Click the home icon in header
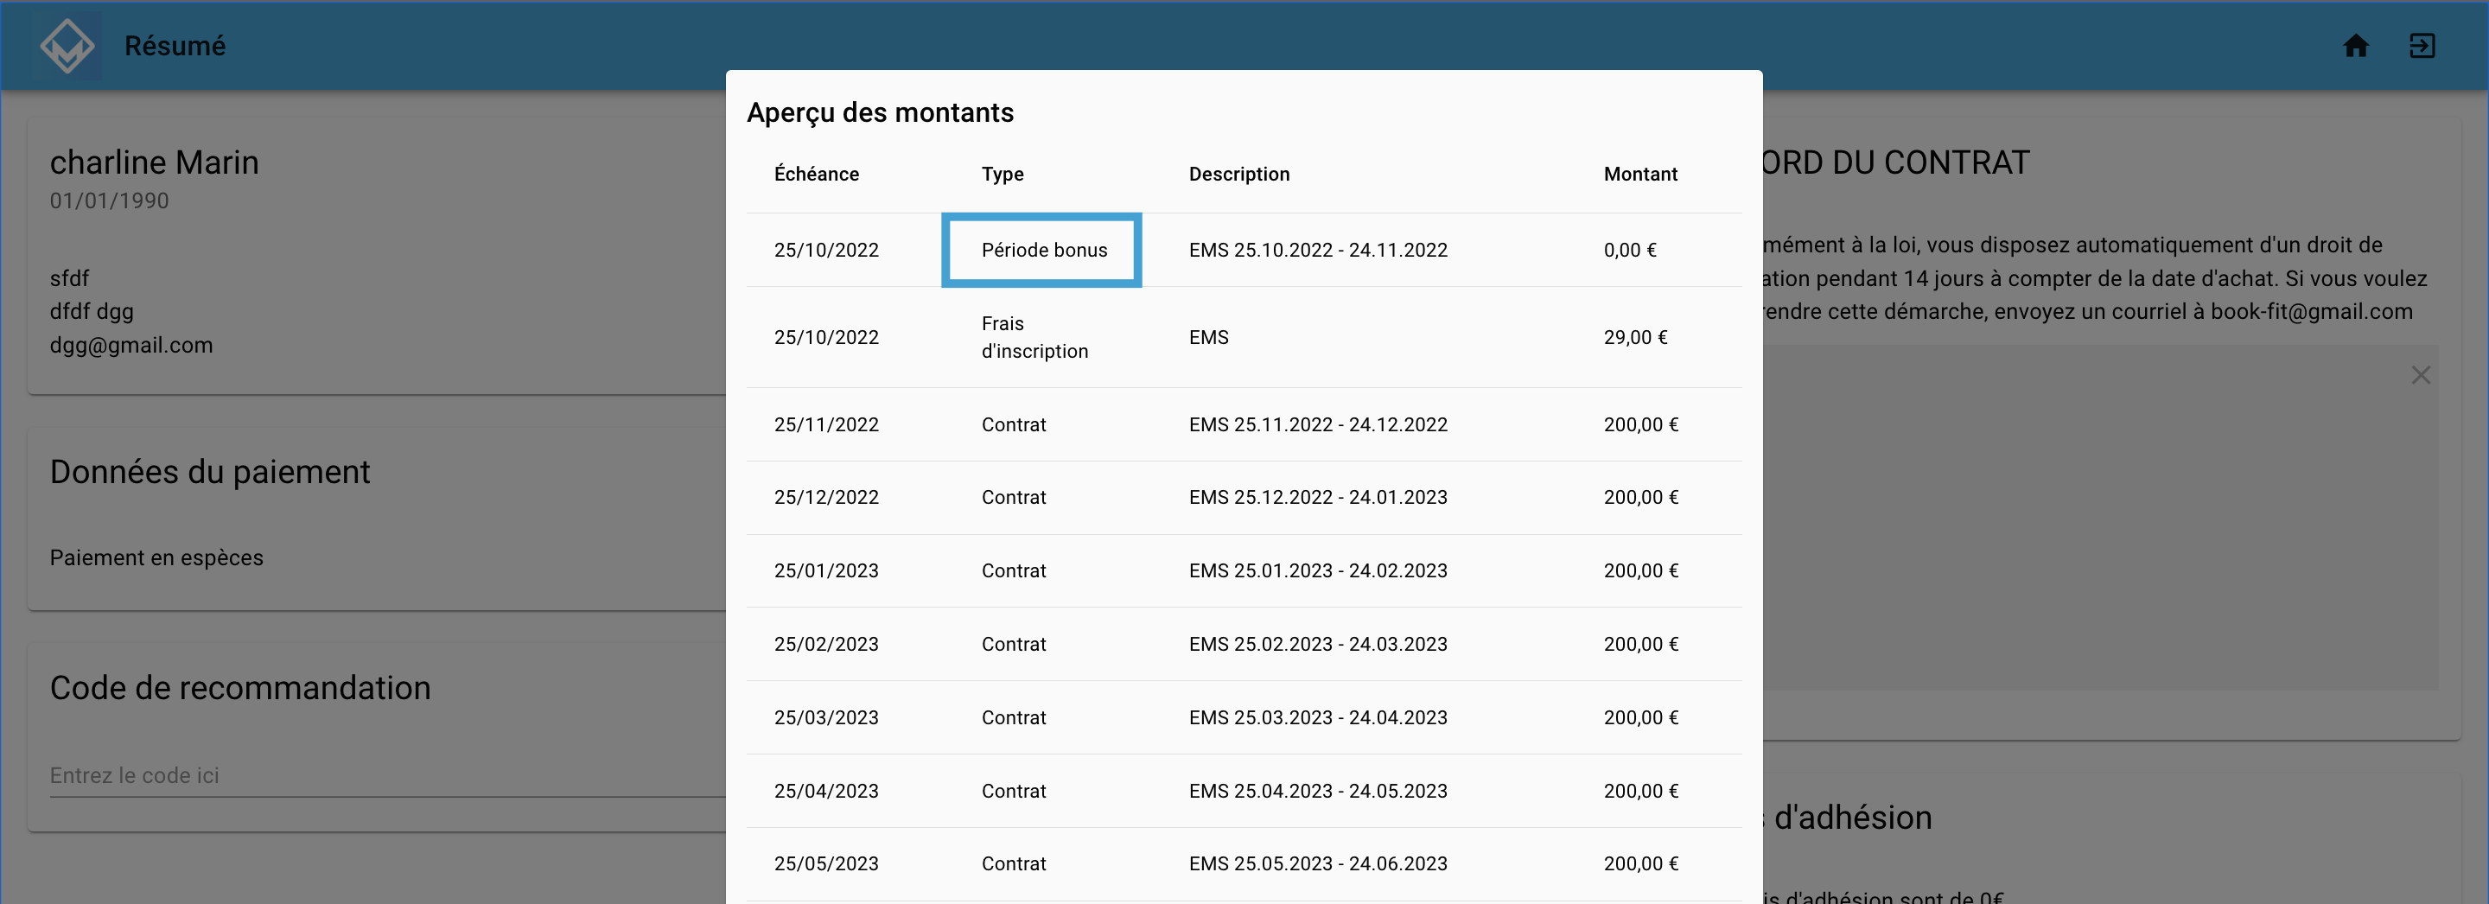Image resolution: width=2489 pixels, height=904 pixels. (x=2356, y=46)
